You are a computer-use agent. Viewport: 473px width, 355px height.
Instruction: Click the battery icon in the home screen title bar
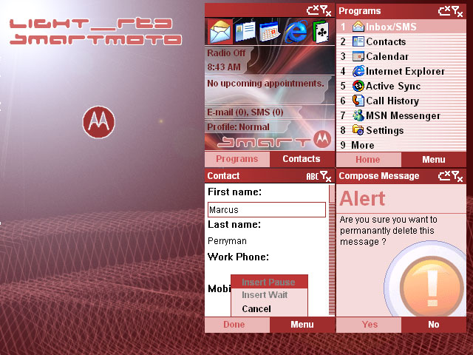[313, 10]
